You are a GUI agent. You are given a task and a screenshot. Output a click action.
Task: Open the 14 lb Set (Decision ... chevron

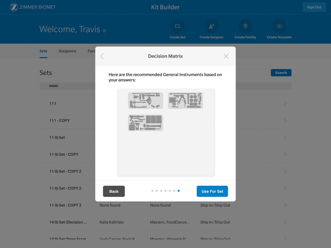point(285,222)
